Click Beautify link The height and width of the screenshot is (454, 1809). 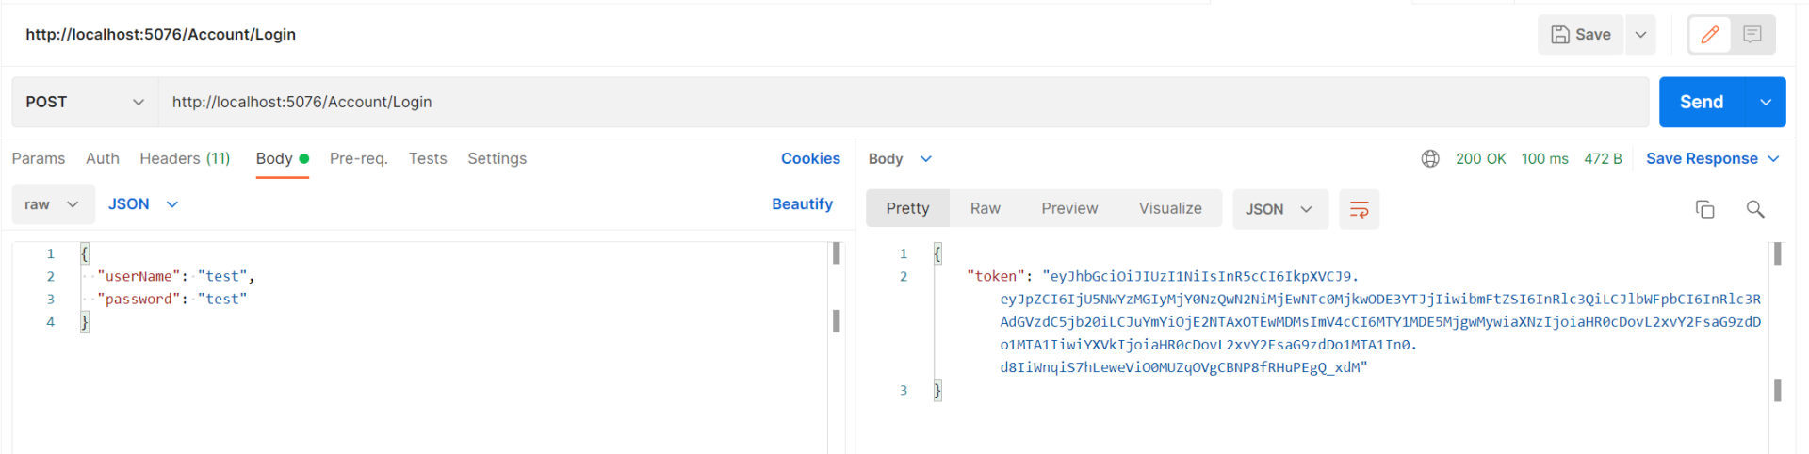[x=802, y=204]
